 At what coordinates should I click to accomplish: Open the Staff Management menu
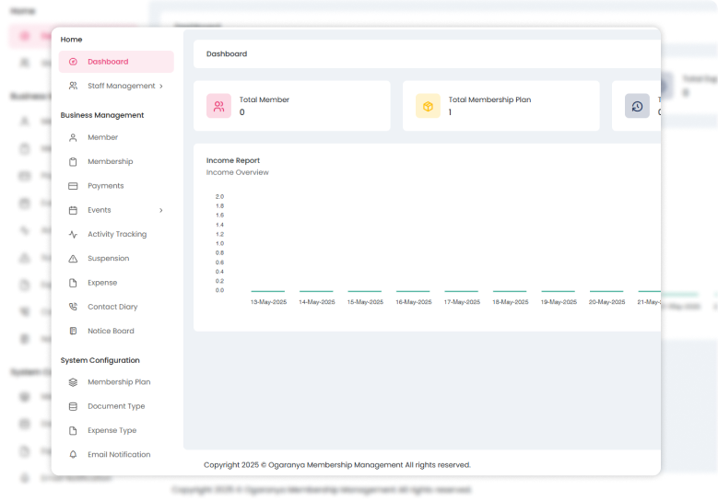[x=121, y=86]
